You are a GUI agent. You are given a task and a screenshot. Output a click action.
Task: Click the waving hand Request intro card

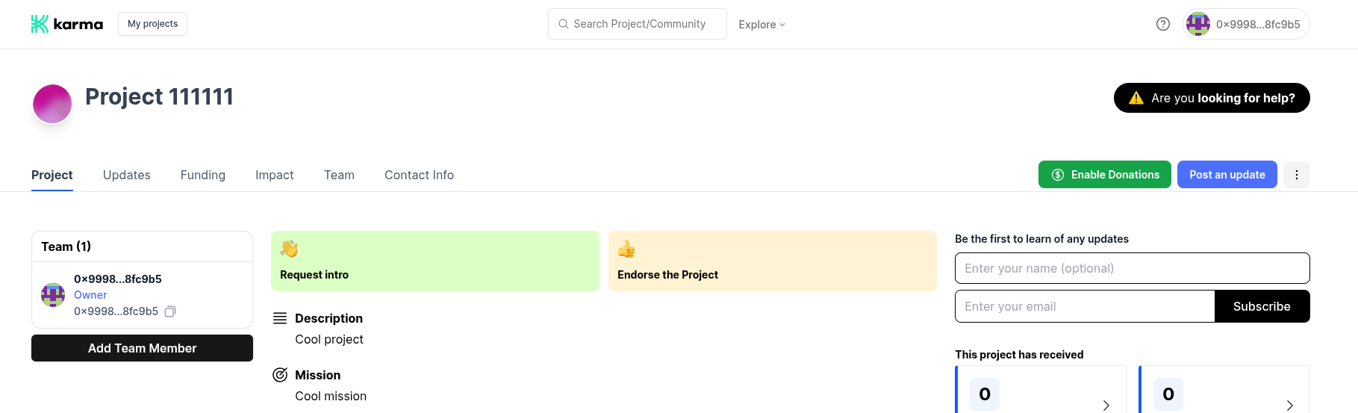pos(435,261)
